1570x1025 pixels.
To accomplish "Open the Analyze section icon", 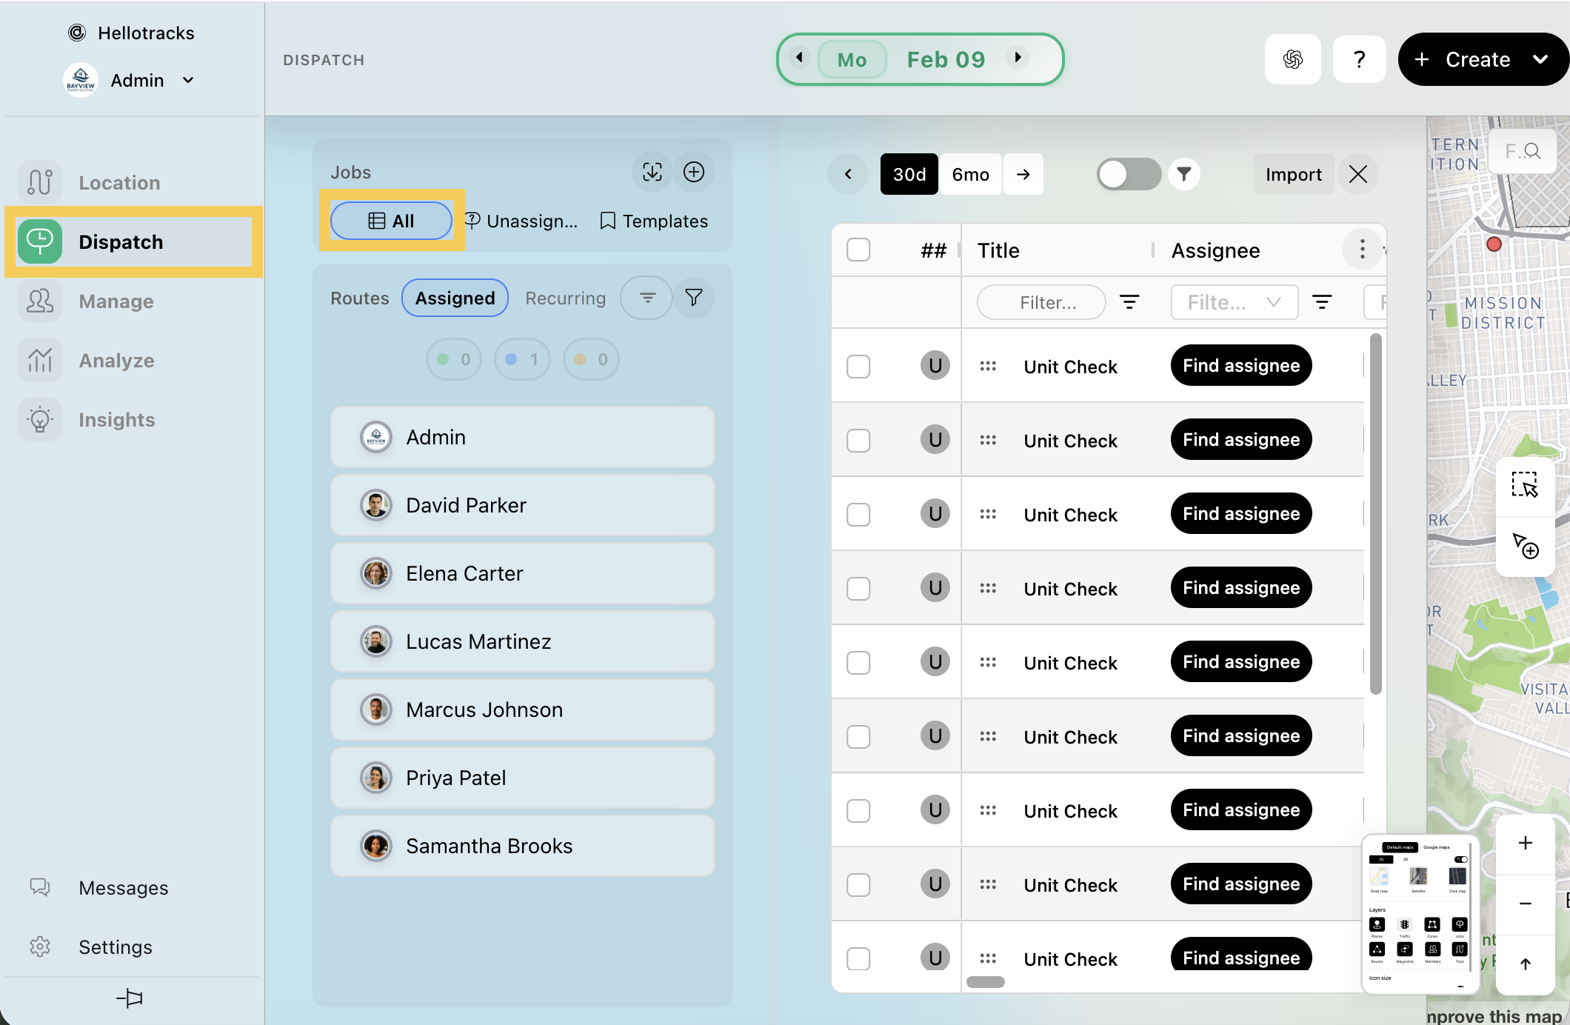I will coord(40,360).
